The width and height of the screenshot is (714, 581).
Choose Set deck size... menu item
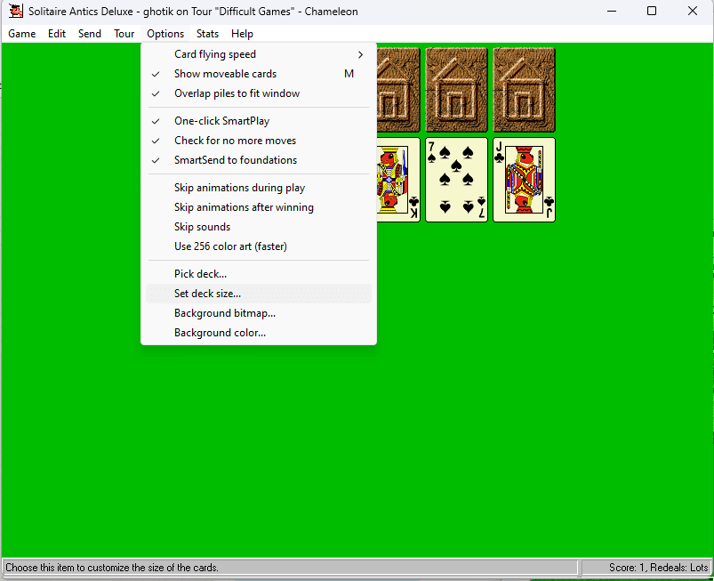point(259,294)
